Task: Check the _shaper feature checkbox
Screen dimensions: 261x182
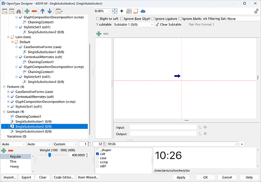Action: [98, 150]
